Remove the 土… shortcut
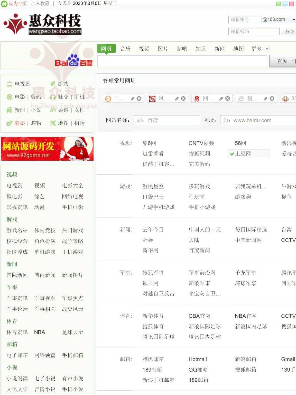Image resolution: width=296 pixels, height=395 pixels. tap(139, 99)
